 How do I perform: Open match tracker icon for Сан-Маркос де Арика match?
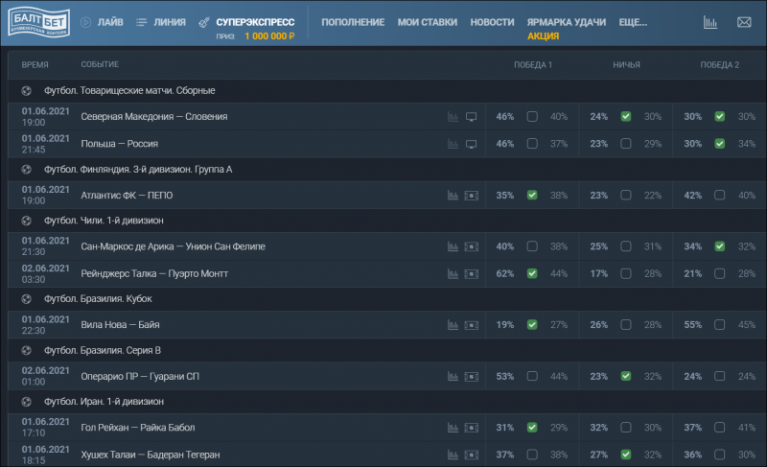[x=472, y=247]
